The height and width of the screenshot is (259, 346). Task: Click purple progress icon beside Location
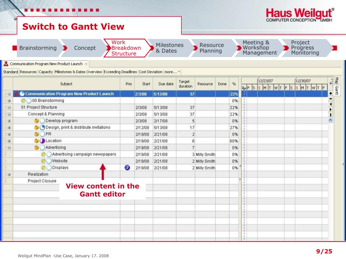click(x=42, y=141)
